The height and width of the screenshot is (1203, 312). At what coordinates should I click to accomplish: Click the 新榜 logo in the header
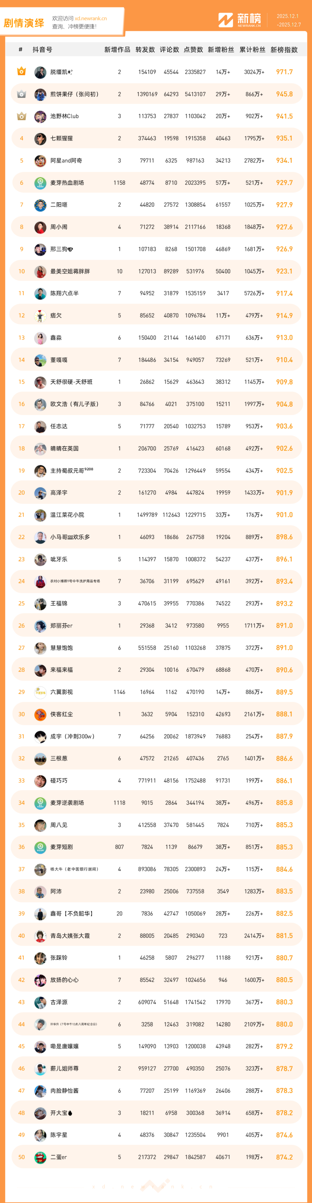tap(239, 20)
